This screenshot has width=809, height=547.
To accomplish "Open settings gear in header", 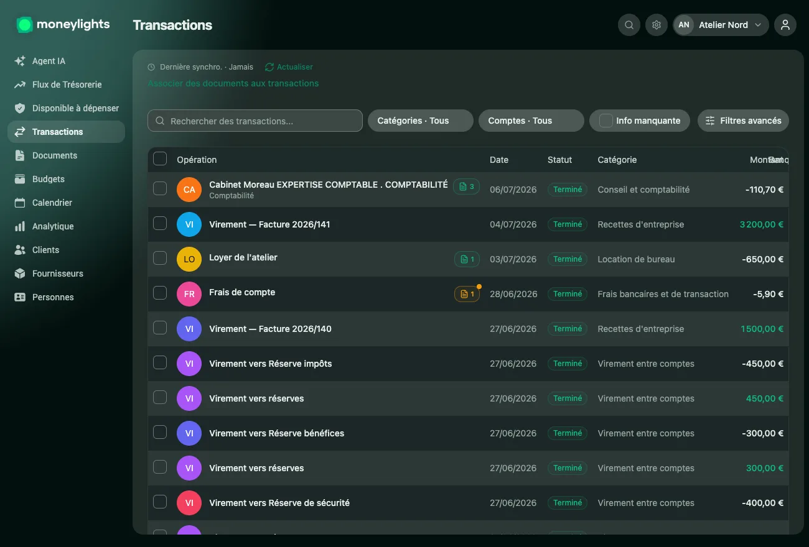I will coord(657,25).
